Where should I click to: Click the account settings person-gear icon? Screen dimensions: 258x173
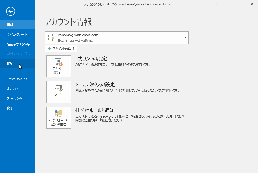click(x=59, y=62)
